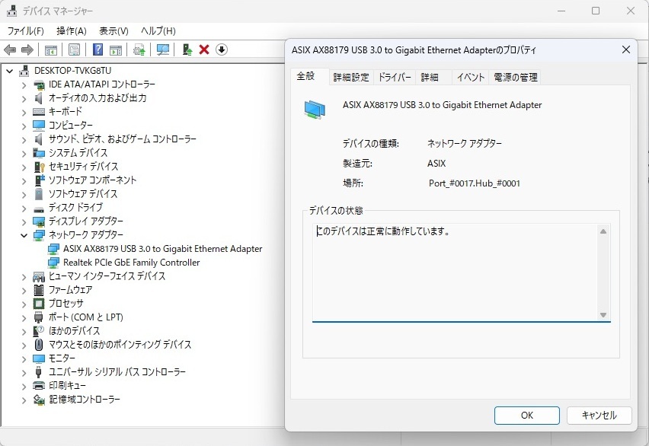Switch to the イベント tab
The width and height of the screenshot is (649, 446).
[x=471, y=78]
